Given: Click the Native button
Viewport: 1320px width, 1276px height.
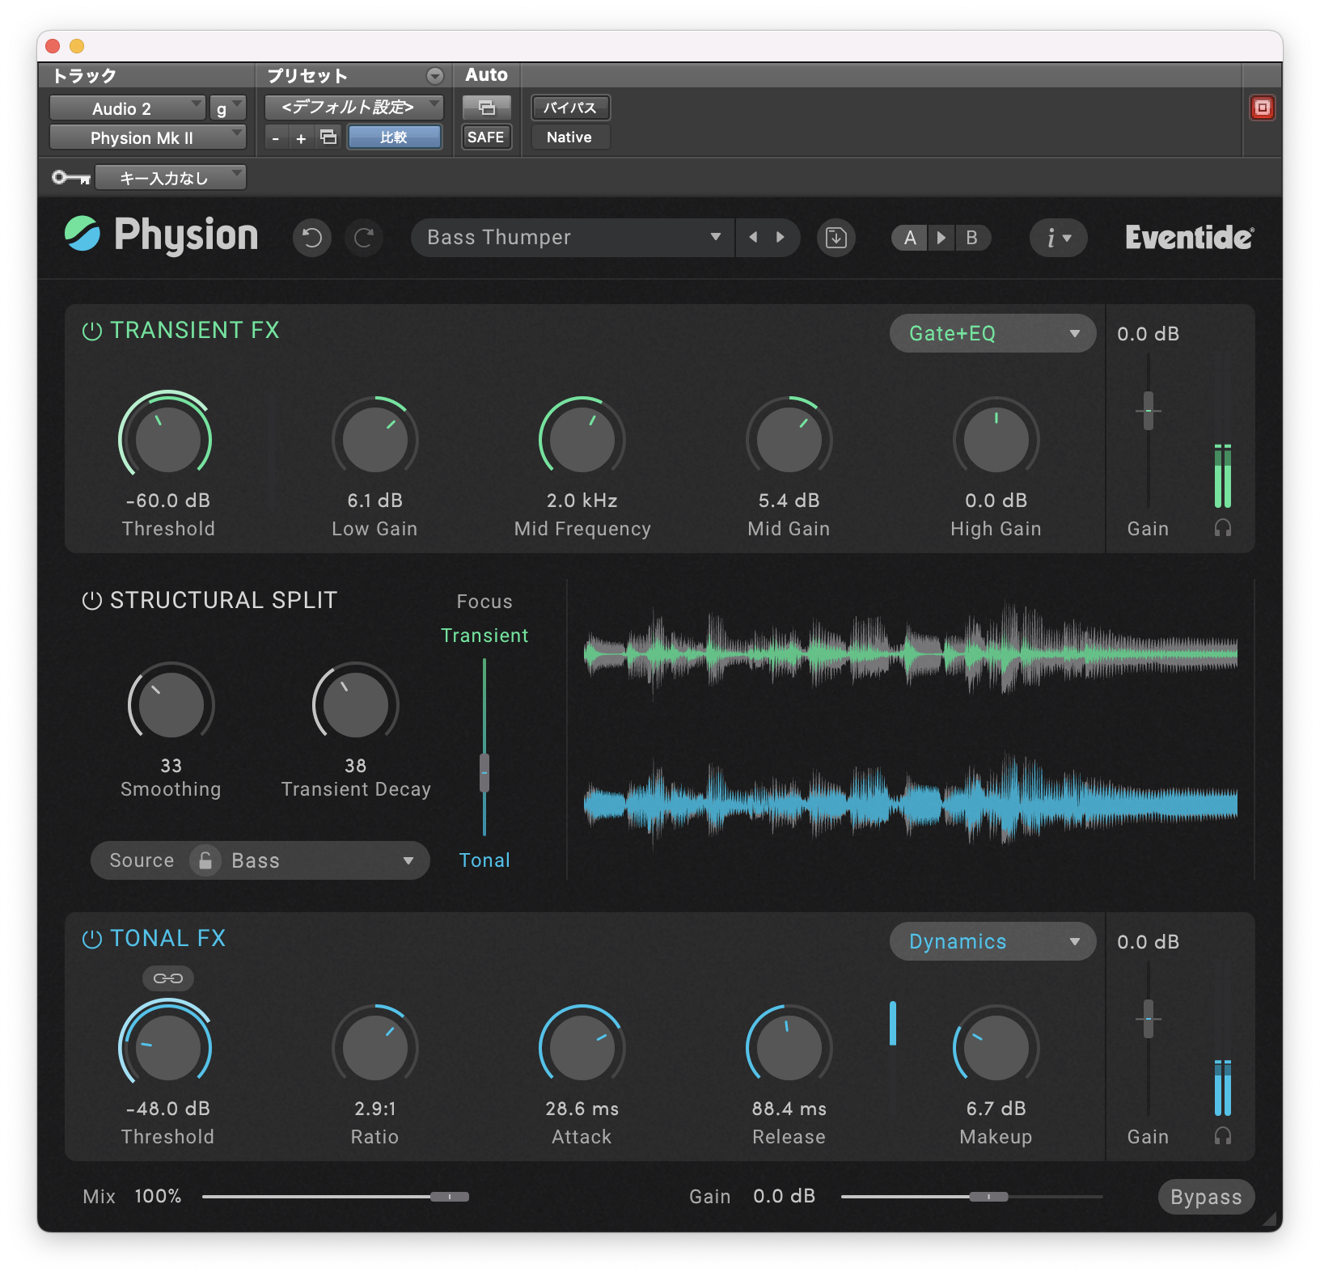Looking at the screenshot, I should (x=570, y=137).
